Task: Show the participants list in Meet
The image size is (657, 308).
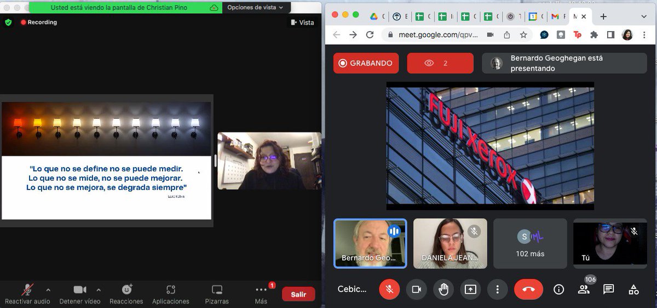Action: click(x=584, y=289)
